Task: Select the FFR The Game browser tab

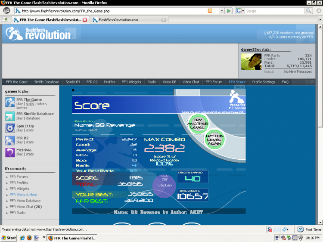Action: click(x=50, y=20)
